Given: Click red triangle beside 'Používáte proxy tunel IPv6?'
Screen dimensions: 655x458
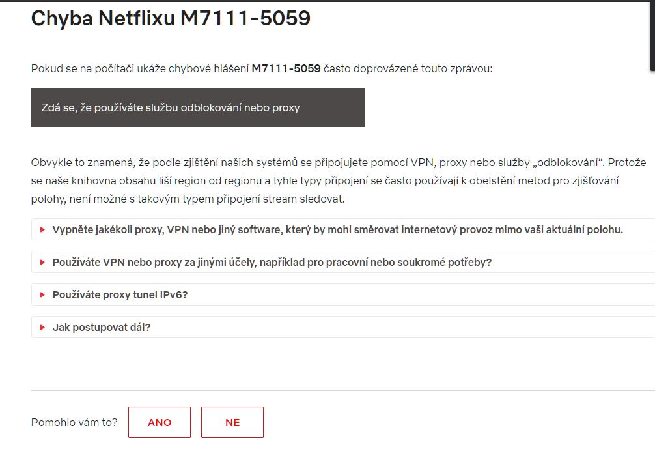Looking at the screenshot, I should [42, 294].
